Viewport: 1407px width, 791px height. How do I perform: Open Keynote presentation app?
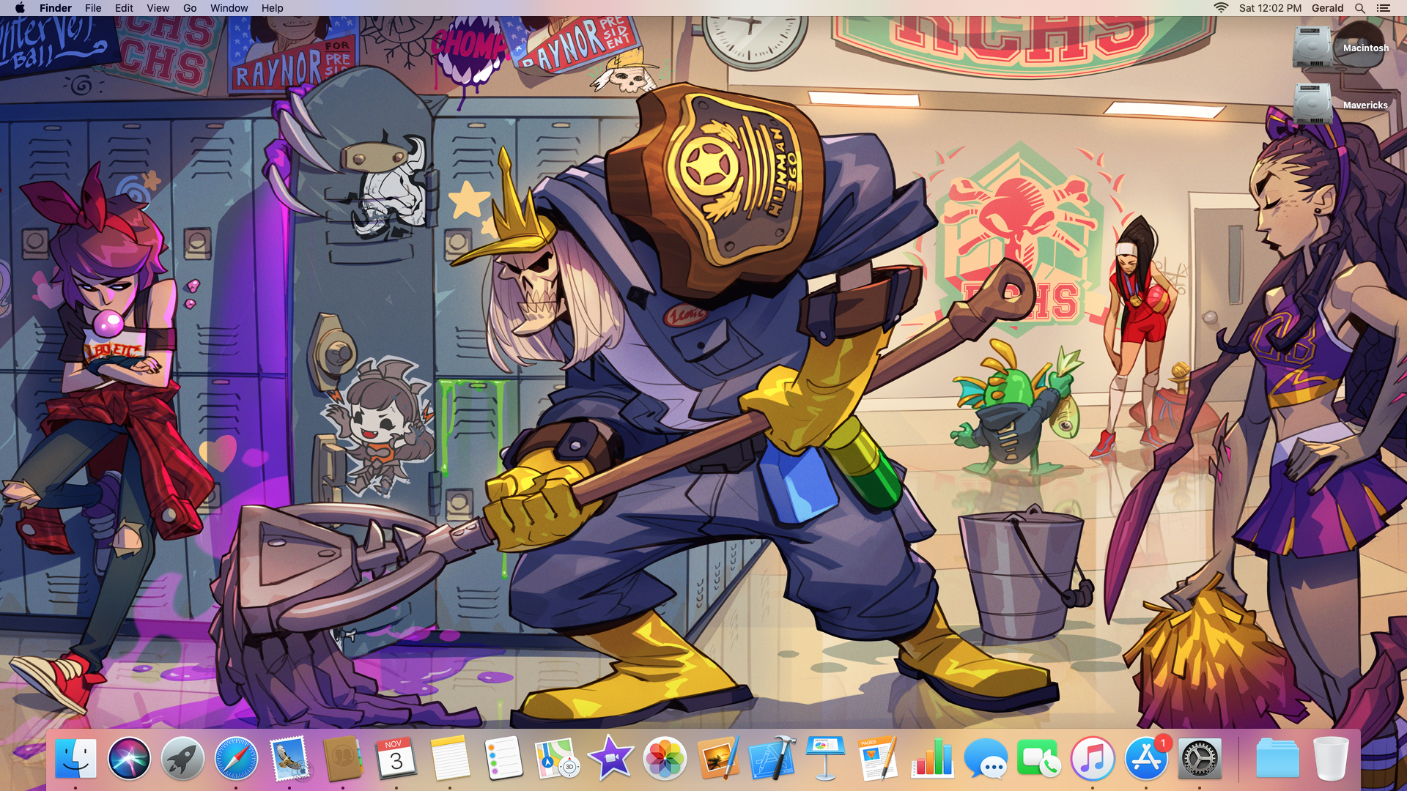tap(825, 758)
